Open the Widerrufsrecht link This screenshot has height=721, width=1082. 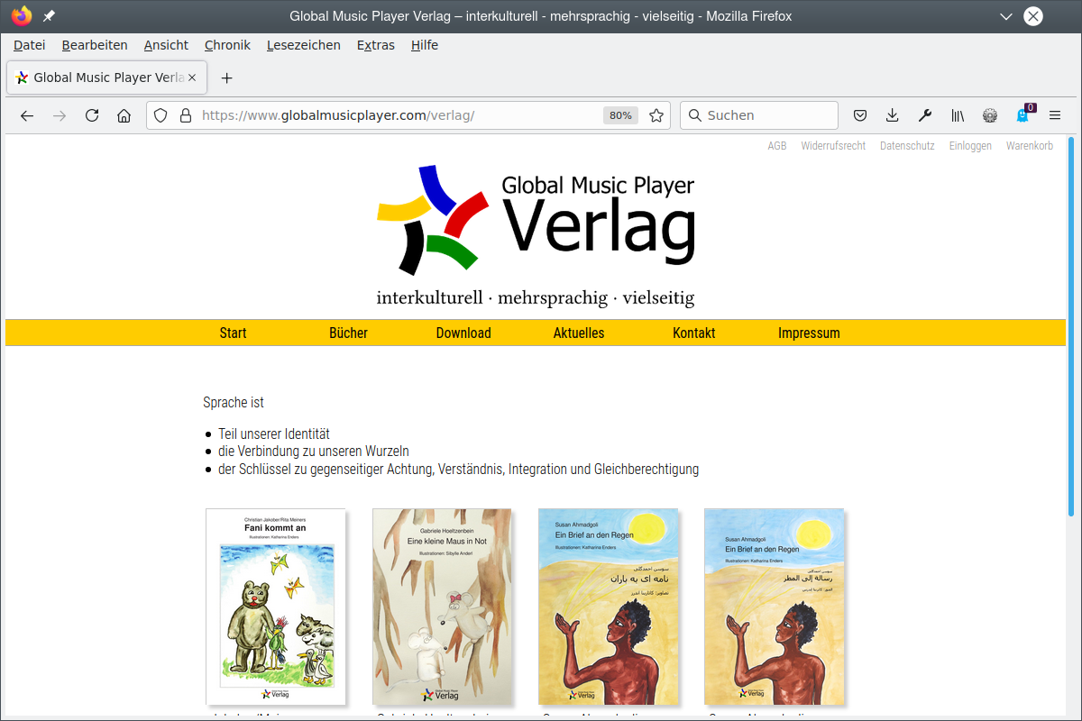coord(833,146)
